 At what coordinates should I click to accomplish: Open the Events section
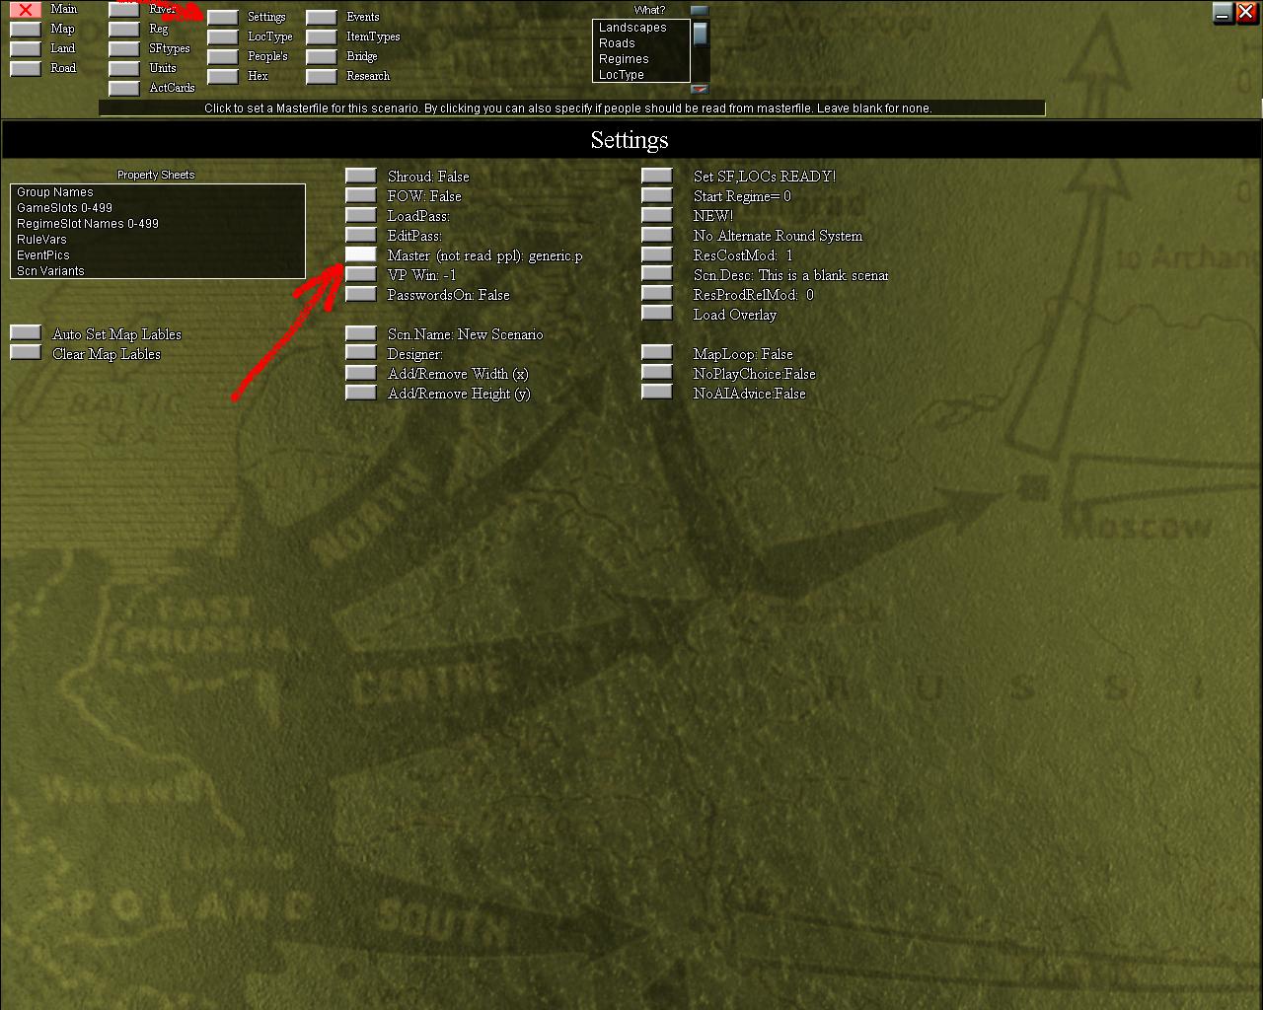(322, 18)
